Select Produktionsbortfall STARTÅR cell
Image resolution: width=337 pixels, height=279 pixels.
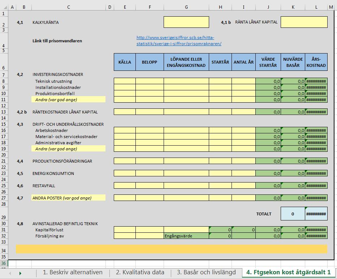pyautogui.click(x=220, y=93)
